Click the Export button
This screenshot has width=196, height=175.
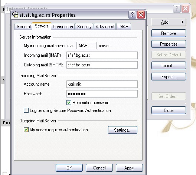(x=169, y=77)
